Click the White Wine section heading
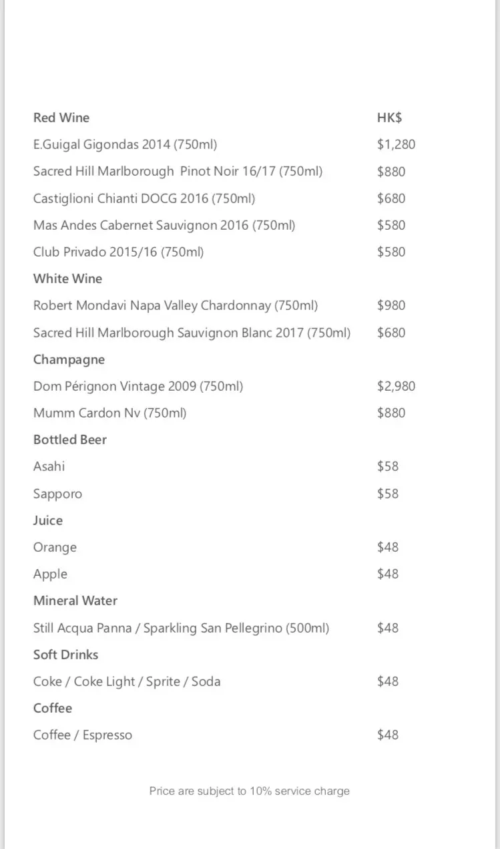The image size is (500, 849). 67,279
